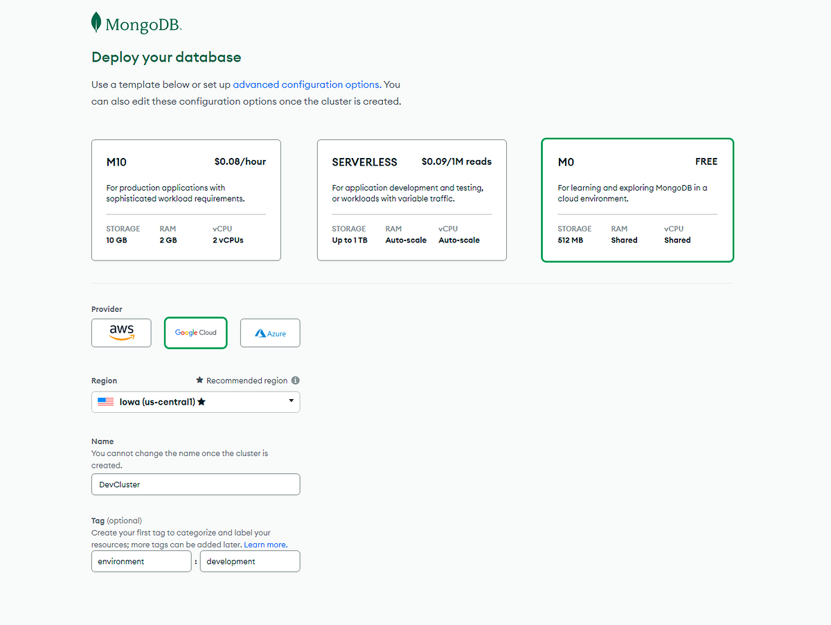Choose AWS as provider
This screenshot has height=625, width=831.
click(121, 333)
